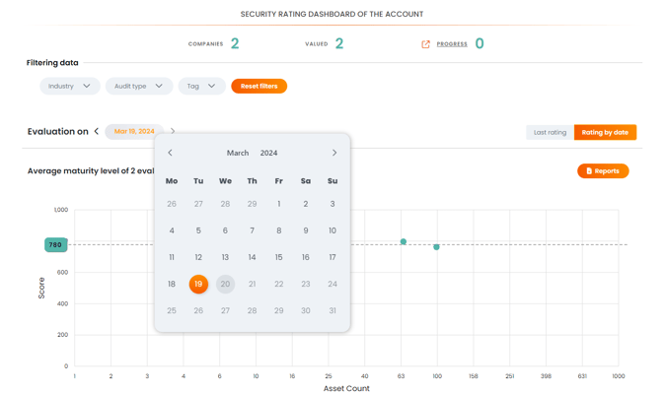Choose March 2 in the calendar
The height and width of the screenshot is (393, 666).
(x=306, y=204)
